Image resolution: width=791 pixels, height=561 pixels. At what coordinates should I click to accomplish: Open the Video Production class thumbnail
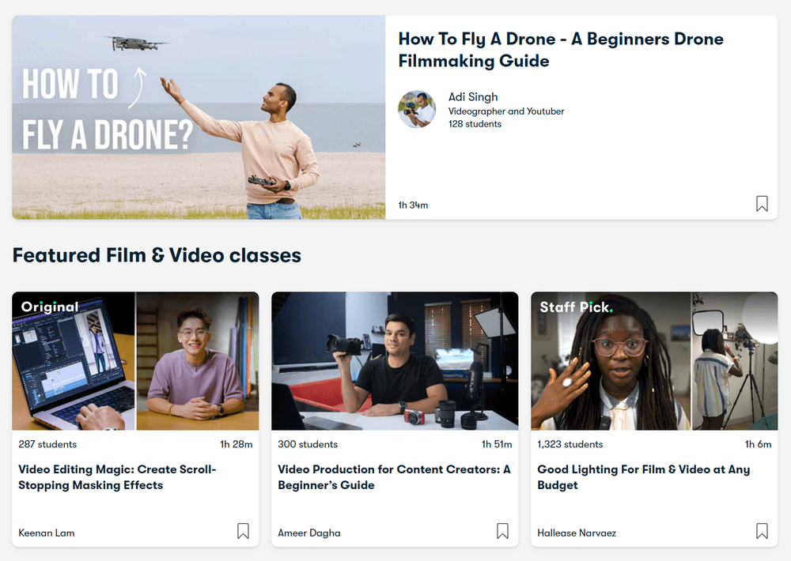[395, 360]
